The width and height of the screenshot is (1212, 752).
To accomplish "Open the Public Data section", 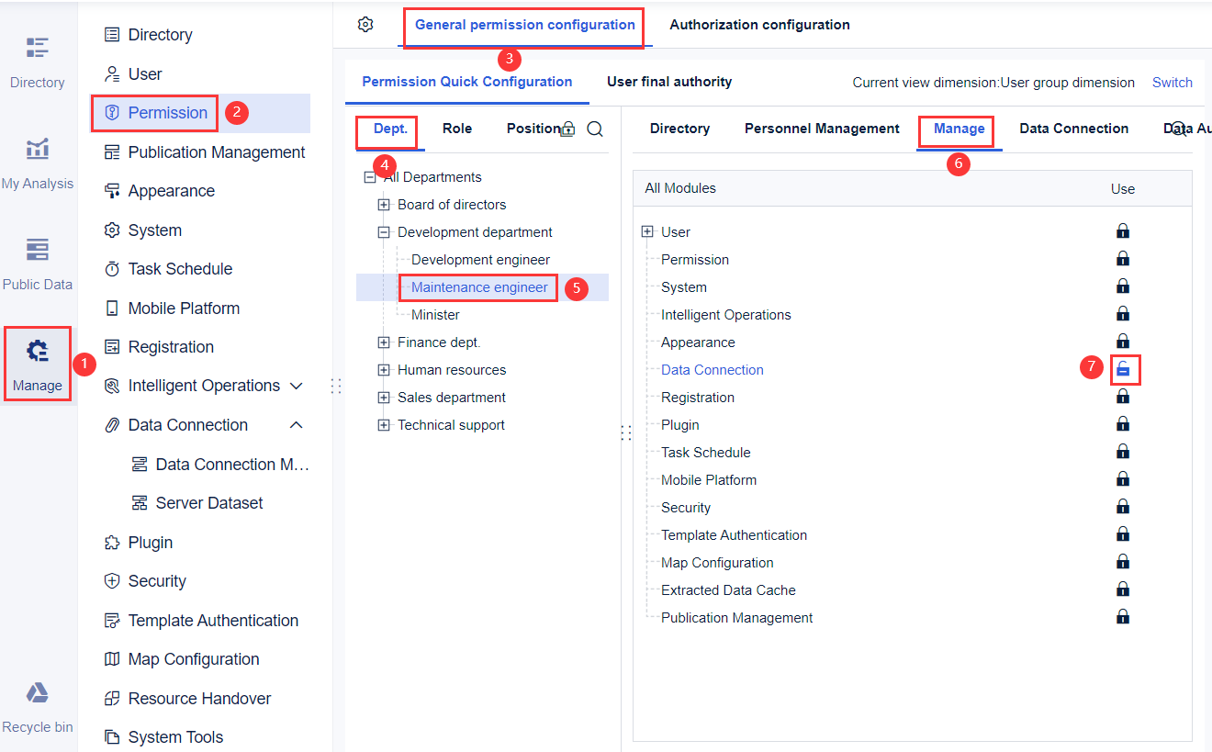I will pyautogui.click(x=37, y=264).
